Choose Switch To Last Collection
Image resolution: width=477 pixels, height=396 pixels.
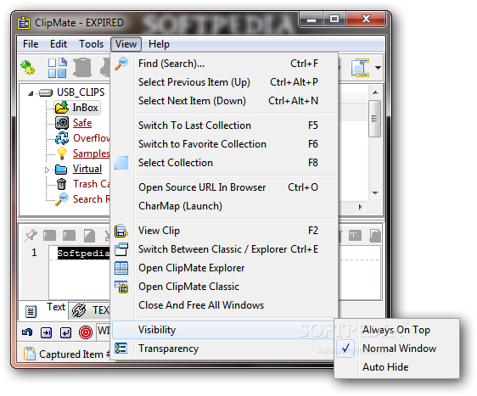(225, 125)
